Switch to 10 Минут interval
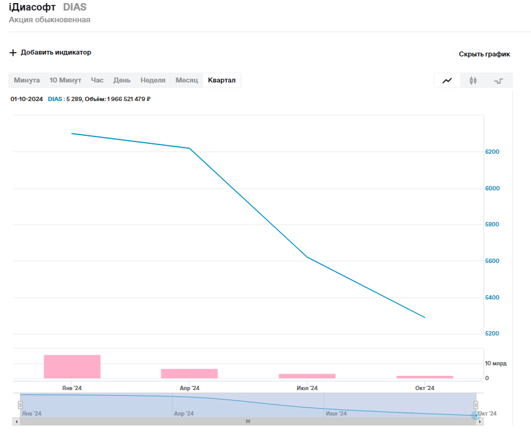The height and width of the screenshot is (436, 531). [65, 80]
